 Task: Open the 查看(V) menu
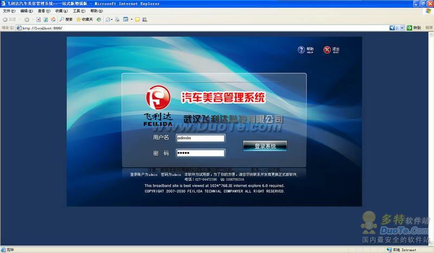point(44,11)
